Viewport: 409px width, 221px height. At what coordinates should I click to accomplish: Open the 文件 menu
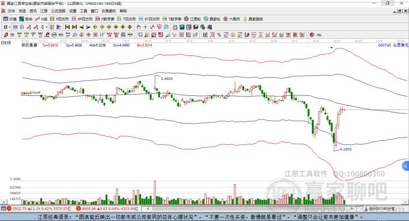point(11,11)
